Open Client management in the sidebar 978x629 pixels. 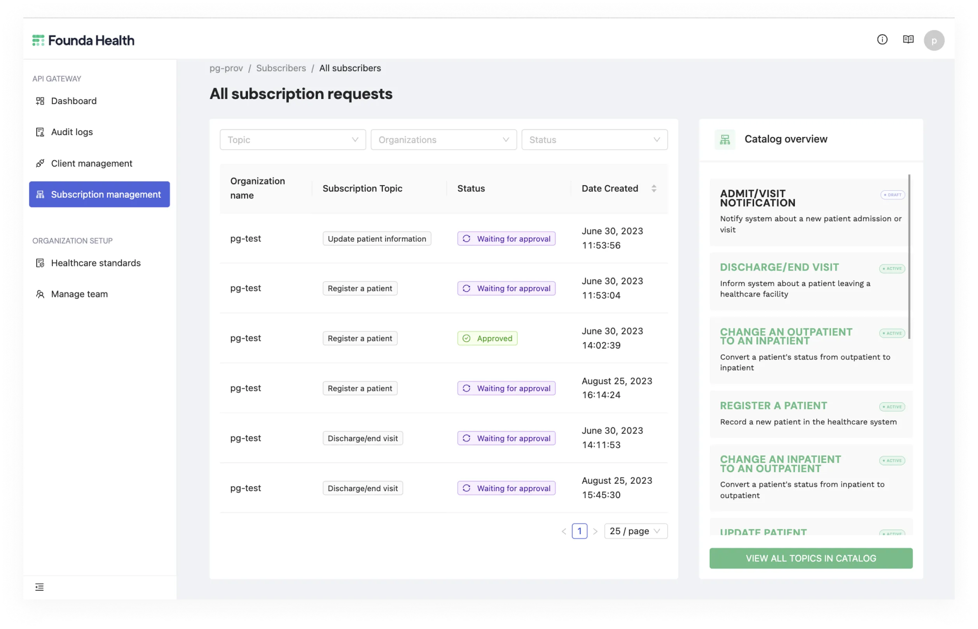pyautogui.click(x=100, y=163)
